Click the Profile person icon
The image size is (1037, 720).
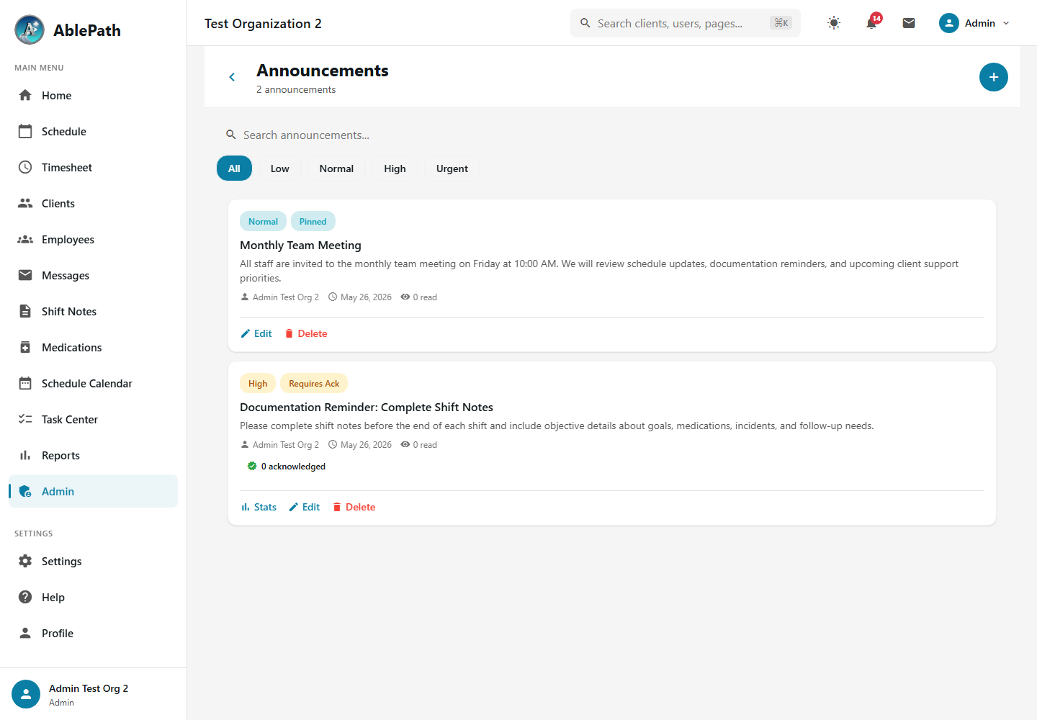point(25,633)
